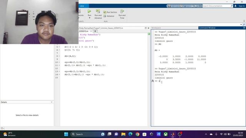The width and height of the screenshot is (246, 138).
Task: Click the search magnifier in Search Documentation
Action: pyautogui.click(x=231, y=6)
